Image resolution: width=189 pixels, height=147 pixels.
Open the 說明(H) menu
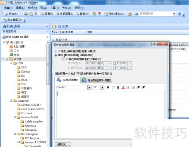coord(79,8)
